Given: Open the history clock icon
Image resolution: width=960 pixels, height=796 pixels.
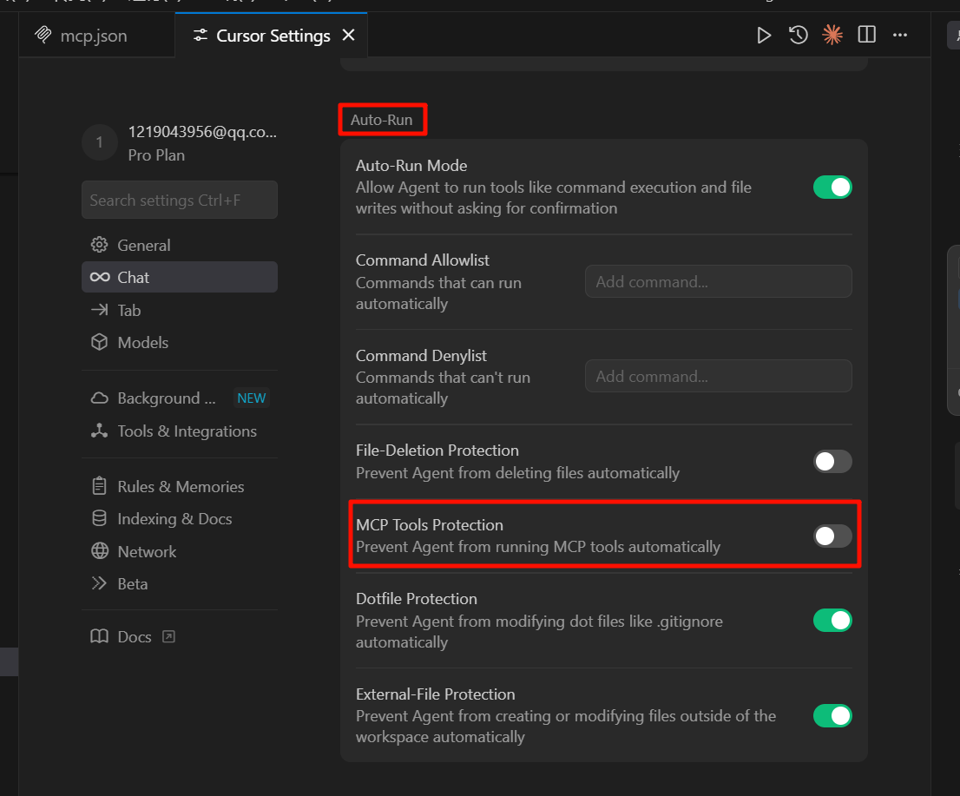Looking at the screenshot, I should pyautogui.click(x=798, y=35).
